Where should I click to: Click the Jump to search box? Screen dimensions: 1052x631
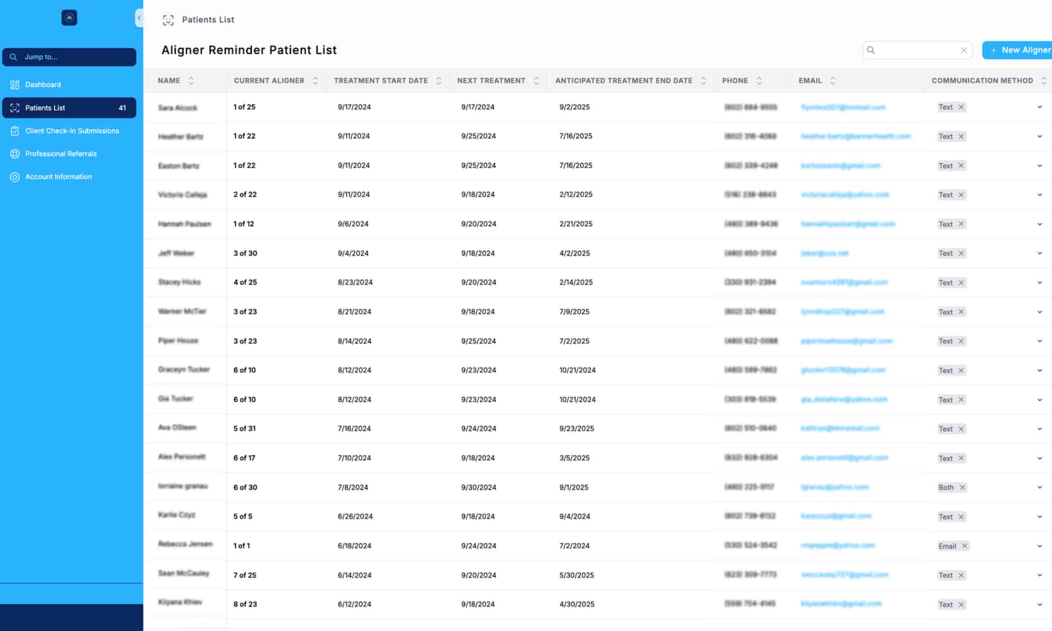click(69, 57)
